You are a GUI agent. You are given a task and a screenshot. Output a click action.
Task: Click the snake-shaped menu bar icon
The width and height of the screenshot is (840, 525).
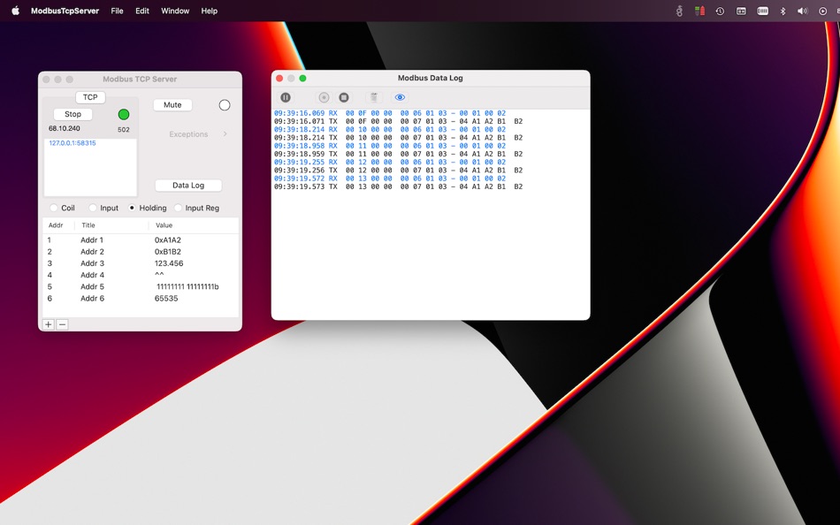[679, 11]
